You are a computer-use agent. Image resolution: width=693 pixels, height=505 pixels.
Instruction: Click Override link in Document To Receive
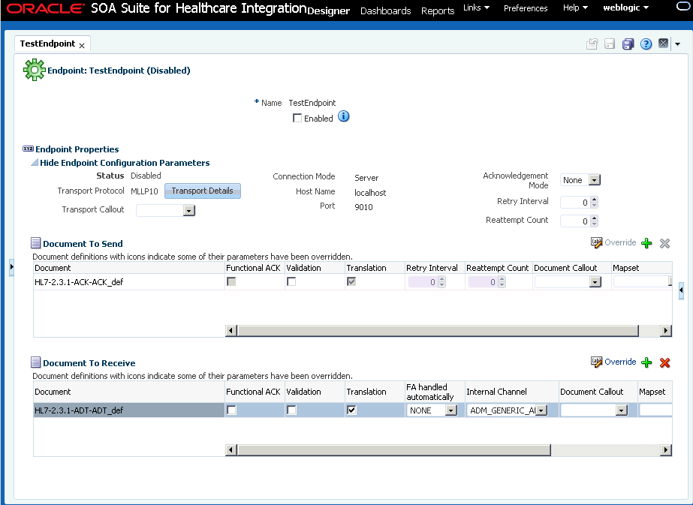[620, 362]
